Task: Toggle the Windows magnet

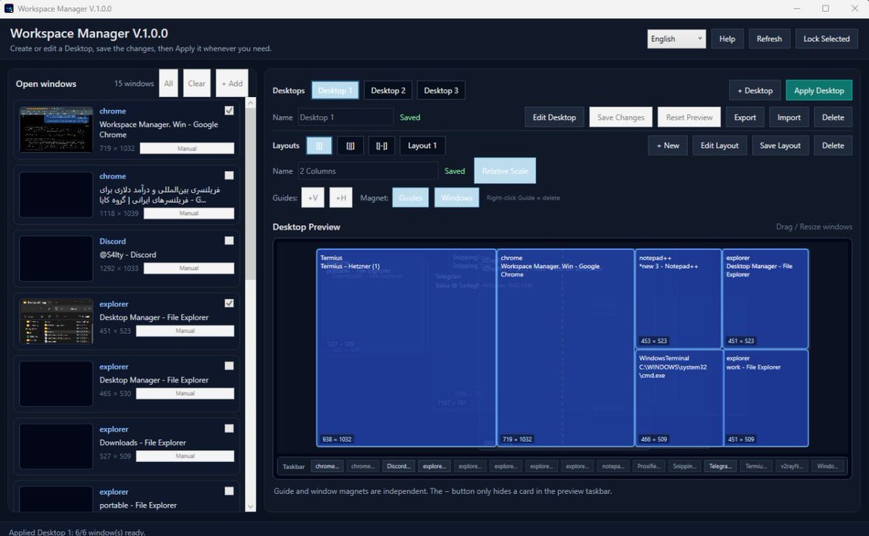Action: [x=456, y=198]
